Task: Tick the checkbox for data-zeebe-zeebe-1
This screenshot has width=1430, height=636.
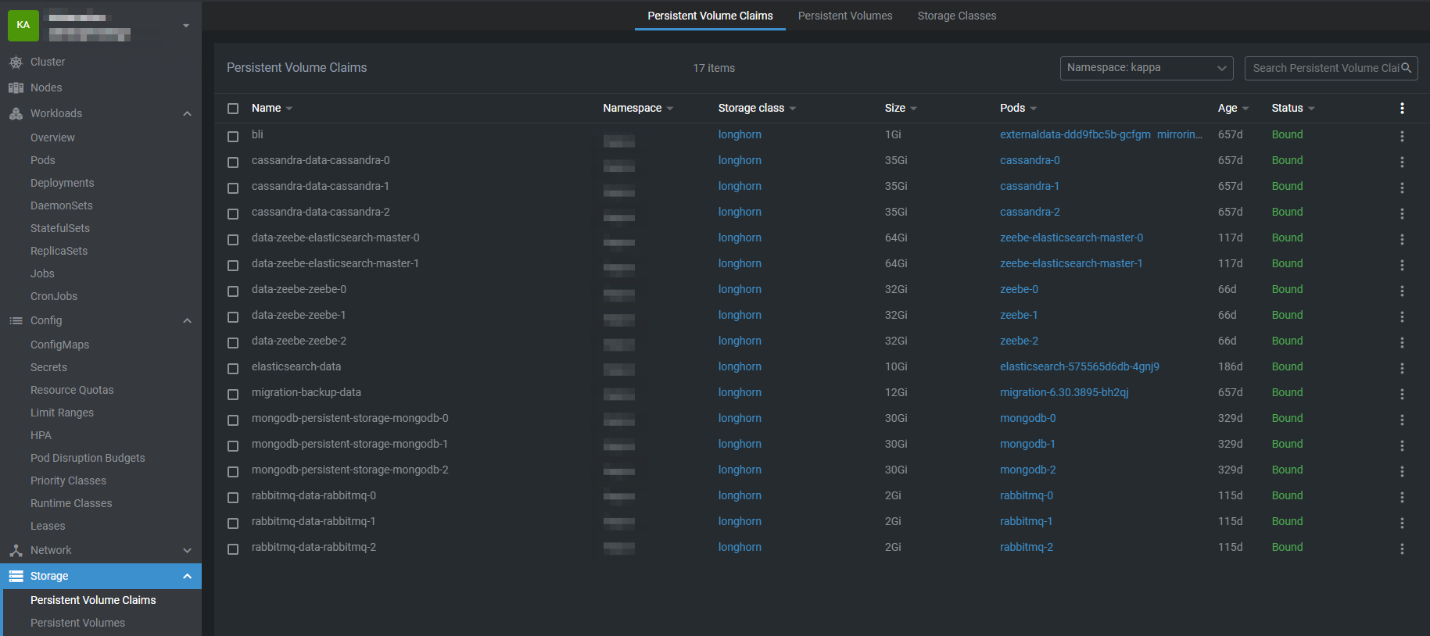Action: click(233, 316)
